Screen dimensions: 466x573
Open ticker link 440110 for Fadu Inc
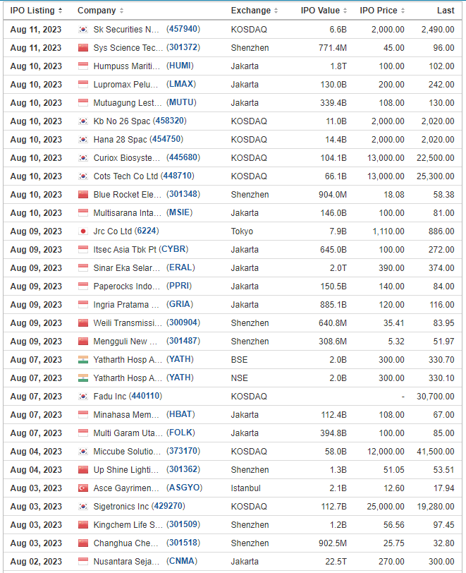(145, 396)
